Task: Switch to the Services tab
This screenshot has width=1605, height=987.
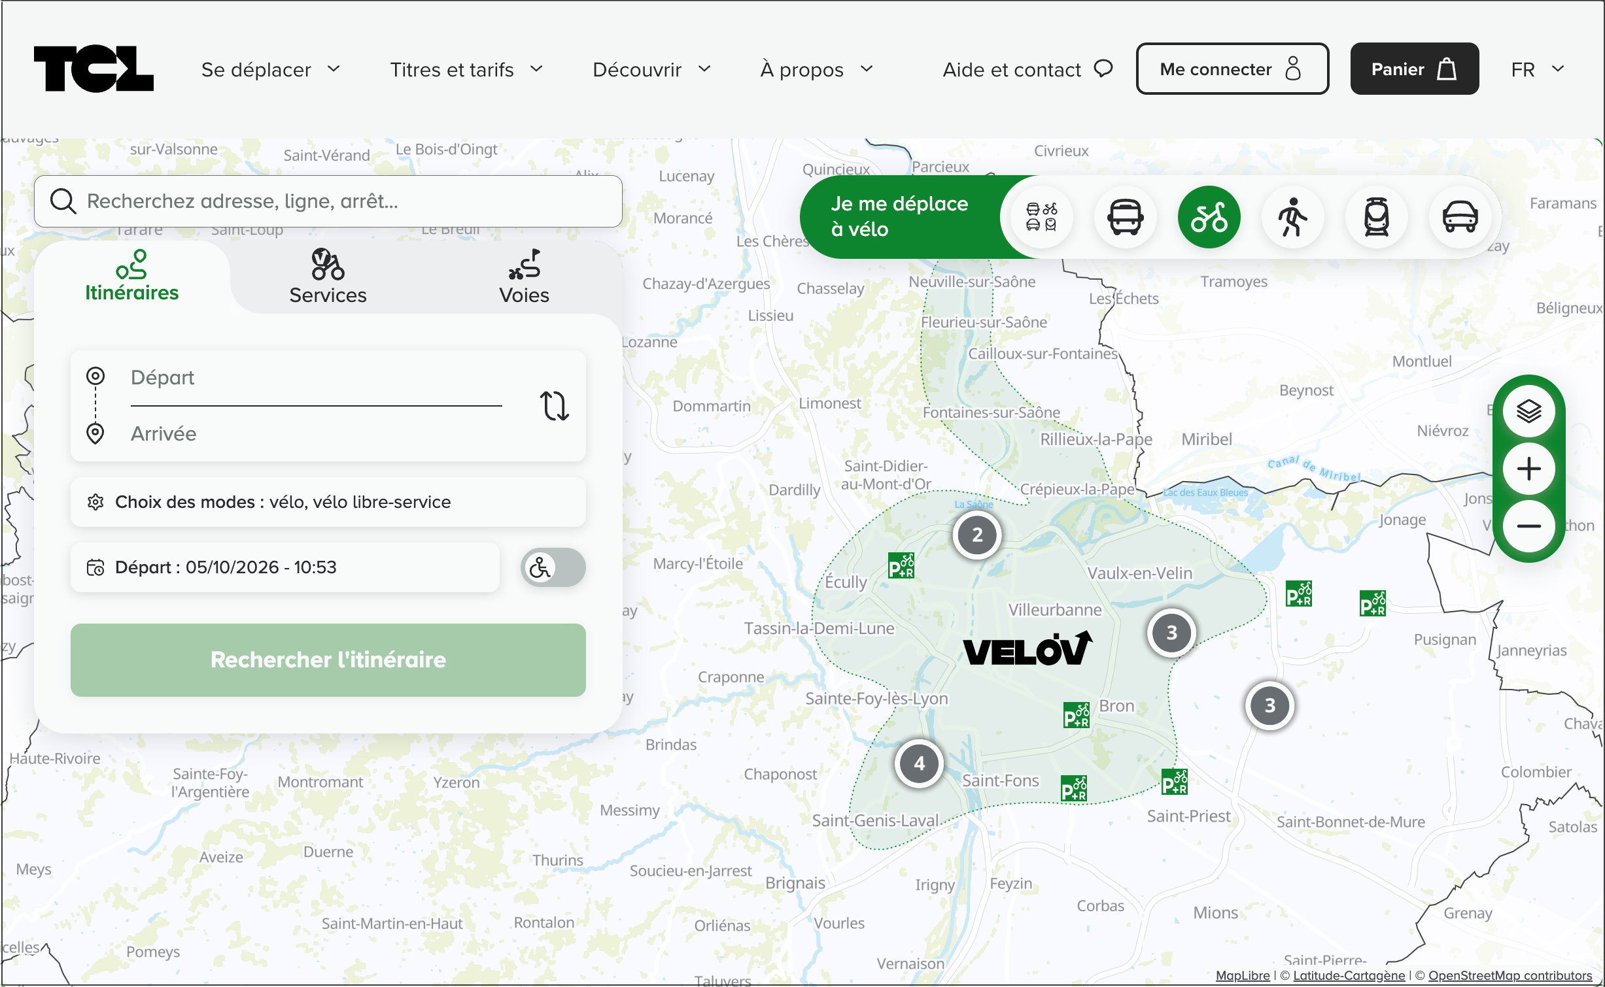Action: tap(328, 277)
